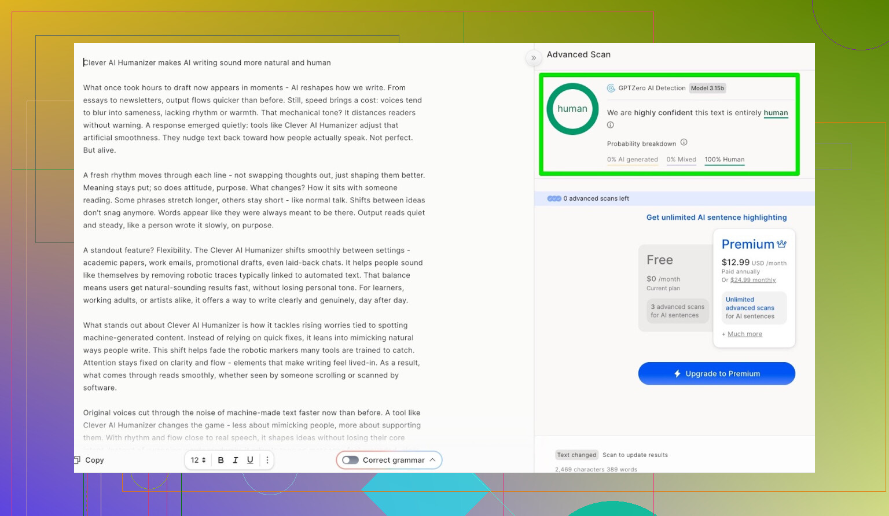Apply italic formatting with the I icon
889x516 pixels.
click(x=236, y=460)
